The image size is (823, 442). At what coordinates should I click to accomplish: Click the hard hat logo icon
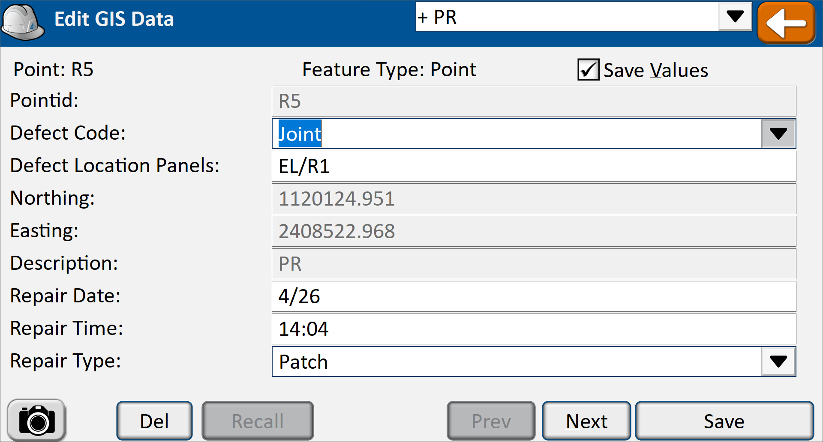pos(23,22)
